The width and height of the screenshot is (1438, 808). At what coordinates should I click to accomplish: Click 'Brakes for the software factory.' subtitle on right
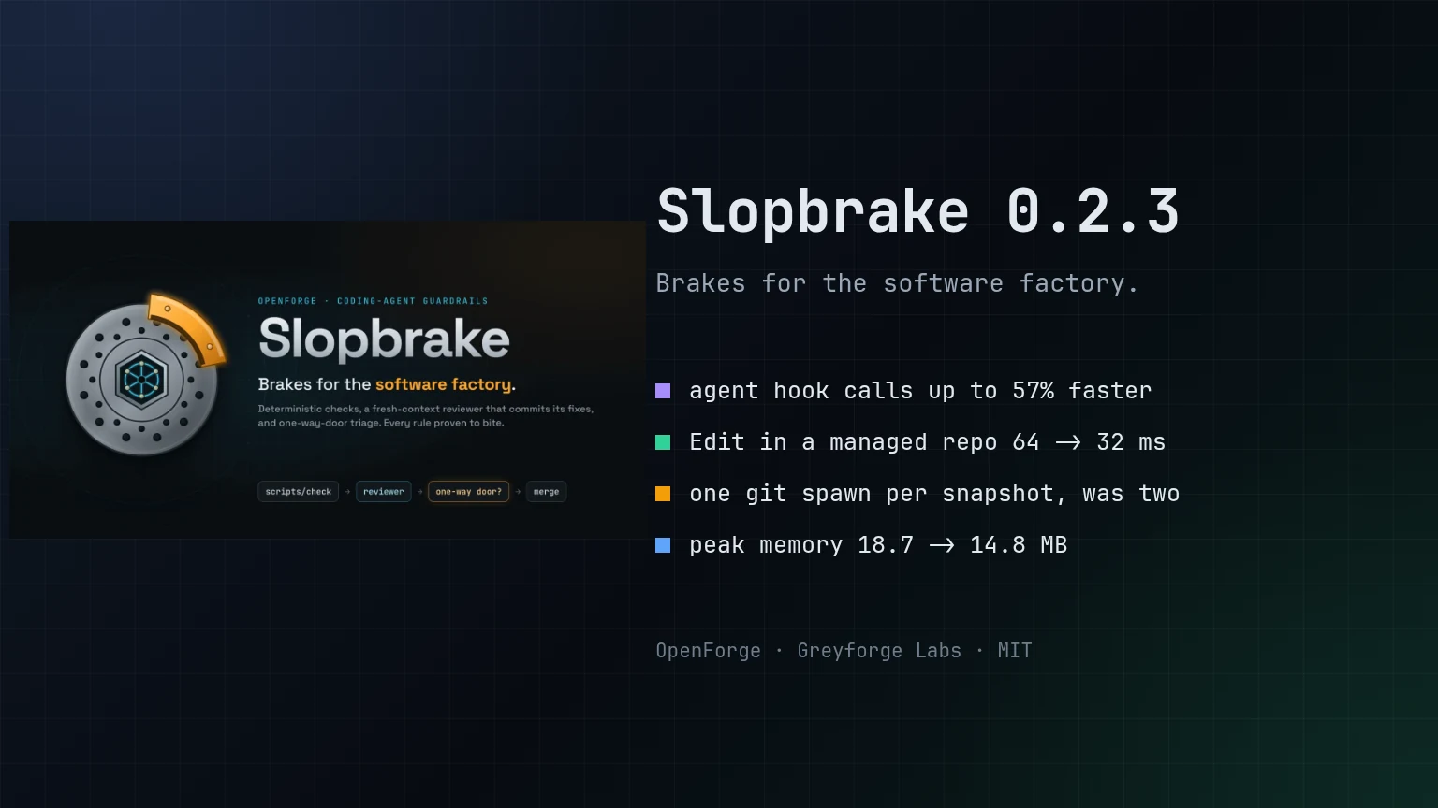point(897,283)
